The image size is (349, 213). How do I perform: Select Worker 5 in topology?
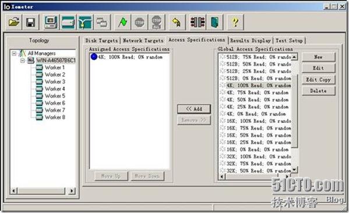click(x=55, y=96)
